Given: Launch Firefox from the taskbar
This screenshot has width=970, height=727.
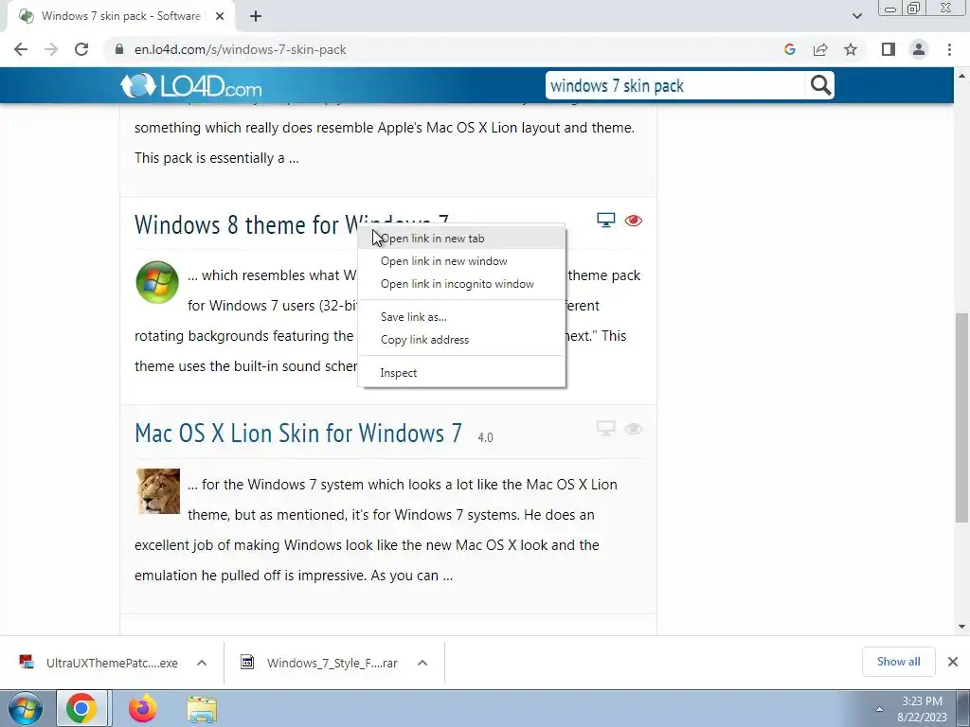Looking at the screenshot, I should pos(142,708).
